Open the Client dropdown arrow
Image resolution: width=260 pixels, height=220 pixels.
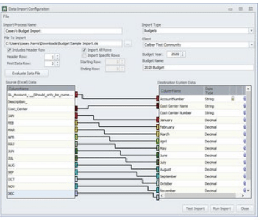click(x=251, y=45)
